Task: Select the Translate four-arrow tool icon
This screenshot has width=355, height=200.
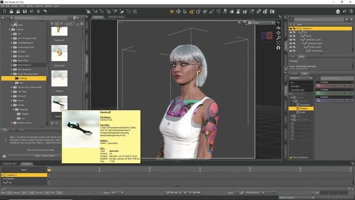Action: 205,11
